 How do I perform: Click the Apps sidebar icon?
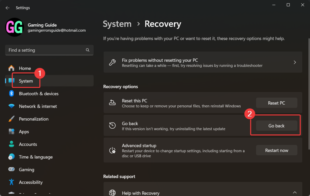pyautogui.click(x=11, y=132)
